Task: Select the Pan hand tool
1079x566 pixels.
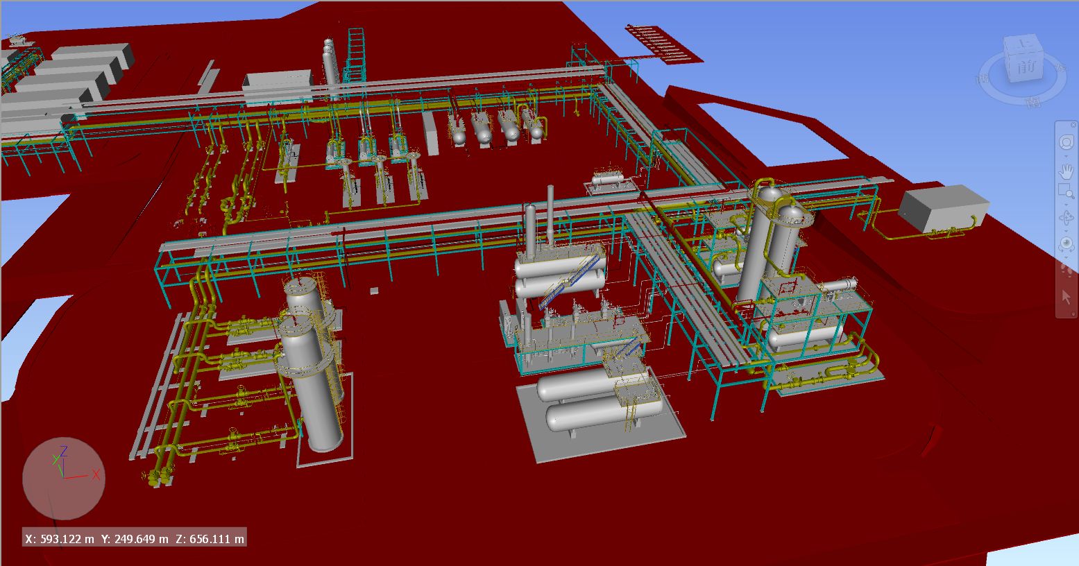Action: (x=1066, y=170)
